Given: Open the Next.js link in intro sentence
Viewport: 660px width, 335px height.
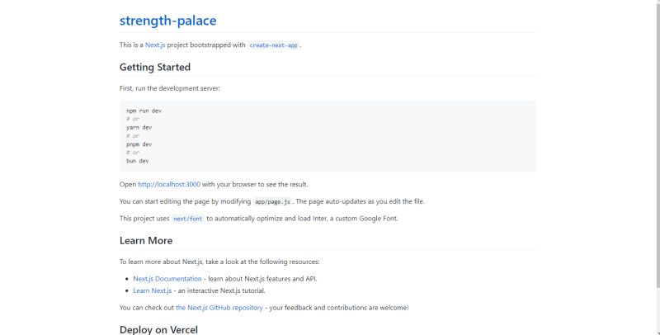Looking at the screenshot, I should click(158, 45).
